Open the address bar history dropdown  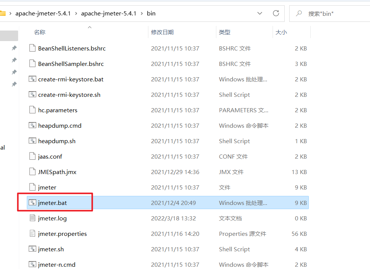260,14
